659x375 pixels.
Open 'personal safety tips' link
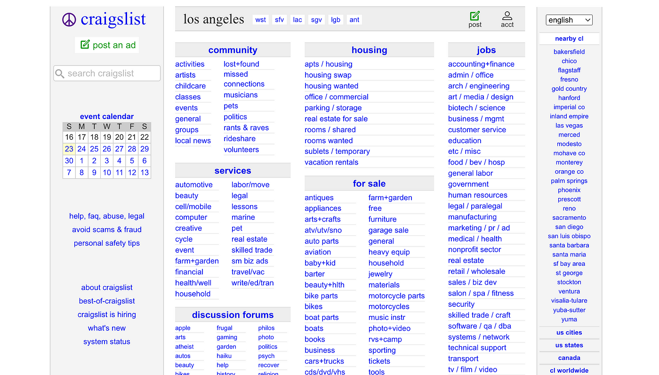click(107, 243)
